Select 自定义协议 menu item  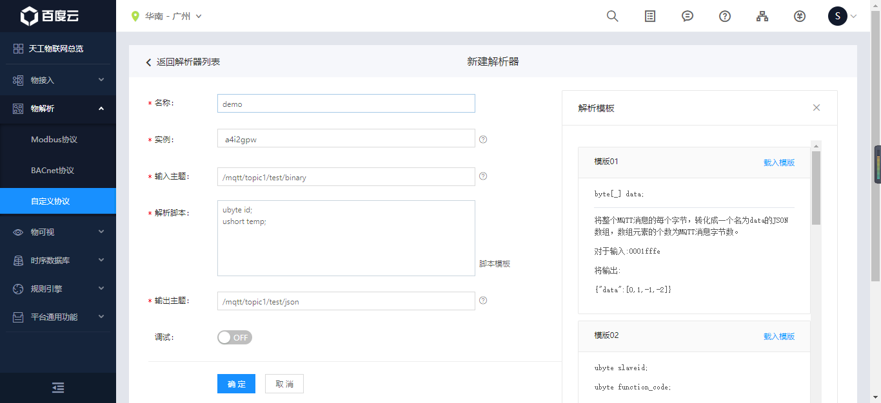coord(58,201)
